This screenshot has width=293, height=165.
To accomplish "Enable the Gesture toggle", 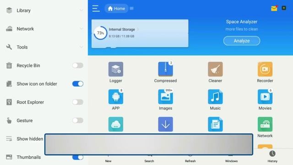I will pos(78,121).
